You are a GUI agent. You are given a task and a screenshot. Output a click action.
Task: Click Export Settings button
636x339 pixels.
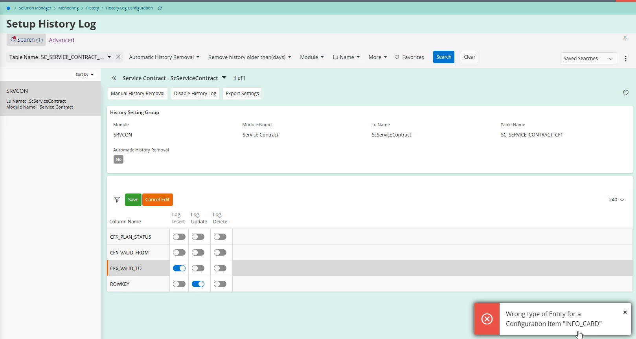pos(242,94)
